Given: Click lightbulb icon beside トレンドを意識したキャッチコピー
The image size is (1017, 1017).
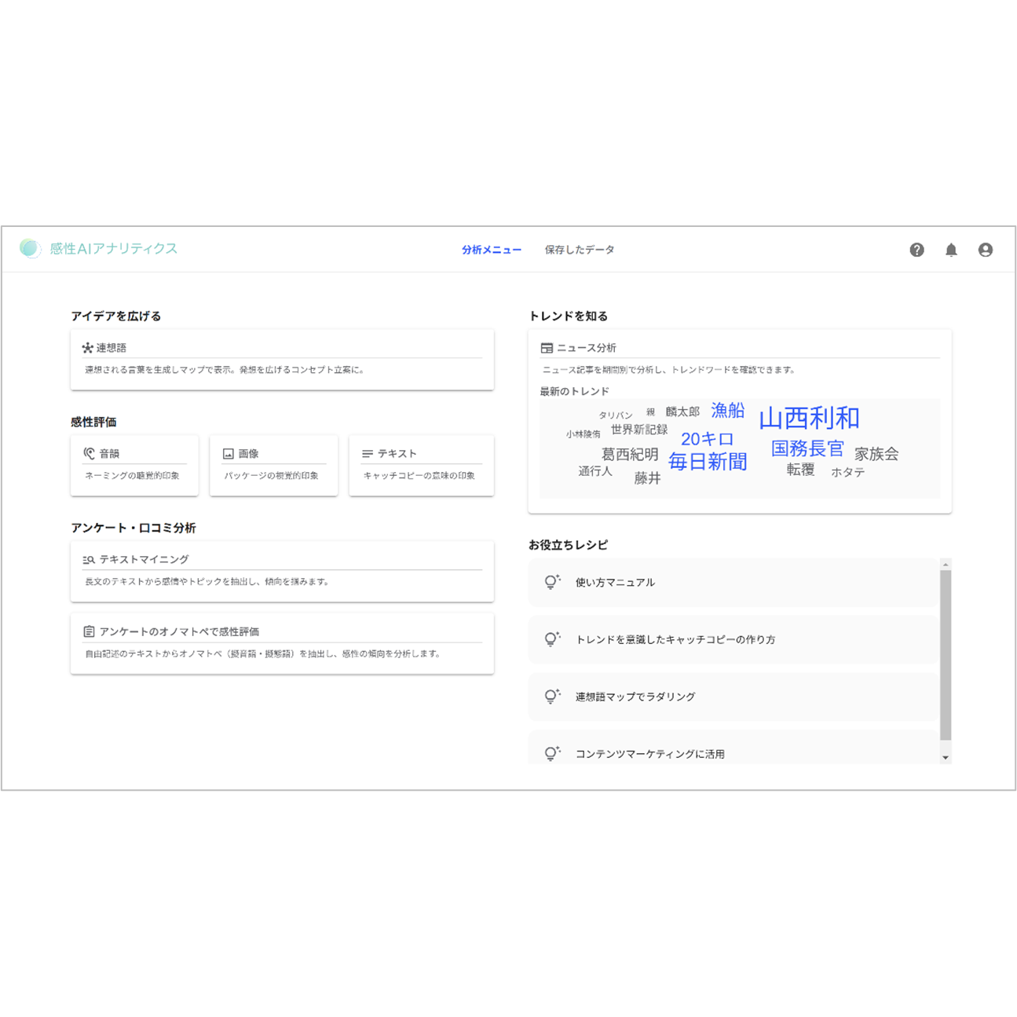Looking at the screenshot, I should pyautogui.click(x=552, y=639).
